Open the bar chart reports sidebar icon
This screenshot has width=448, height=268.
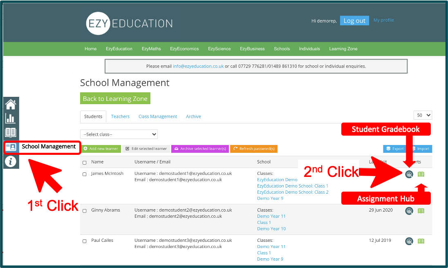point(11,118)
